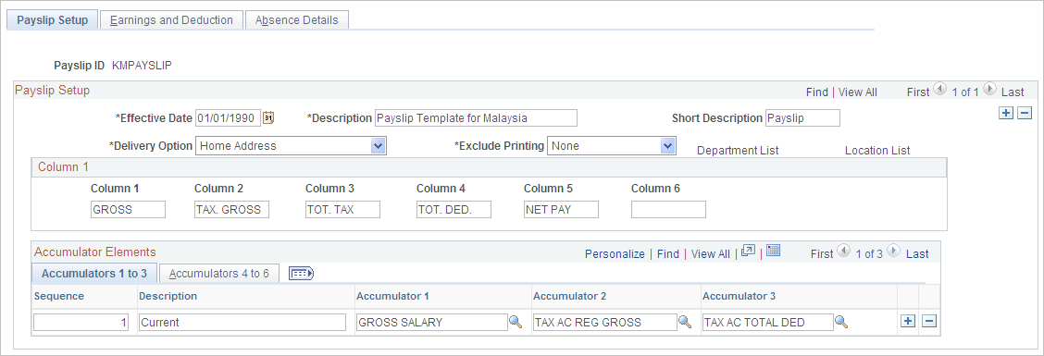Click Find link in Accumulator Elements
Image resolution: width=1044 pixels, height=356 pixels.
coord(668,253)
